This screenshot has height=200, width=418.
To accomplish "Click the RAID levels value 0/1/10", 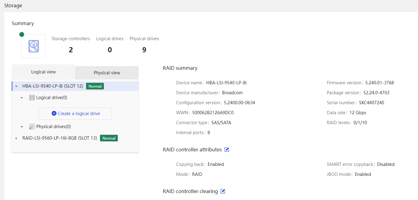I will (x=360, y=123).
